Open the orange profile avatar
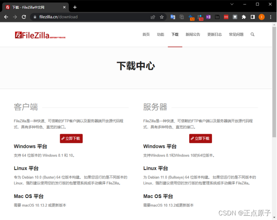 tap(262, 17)
